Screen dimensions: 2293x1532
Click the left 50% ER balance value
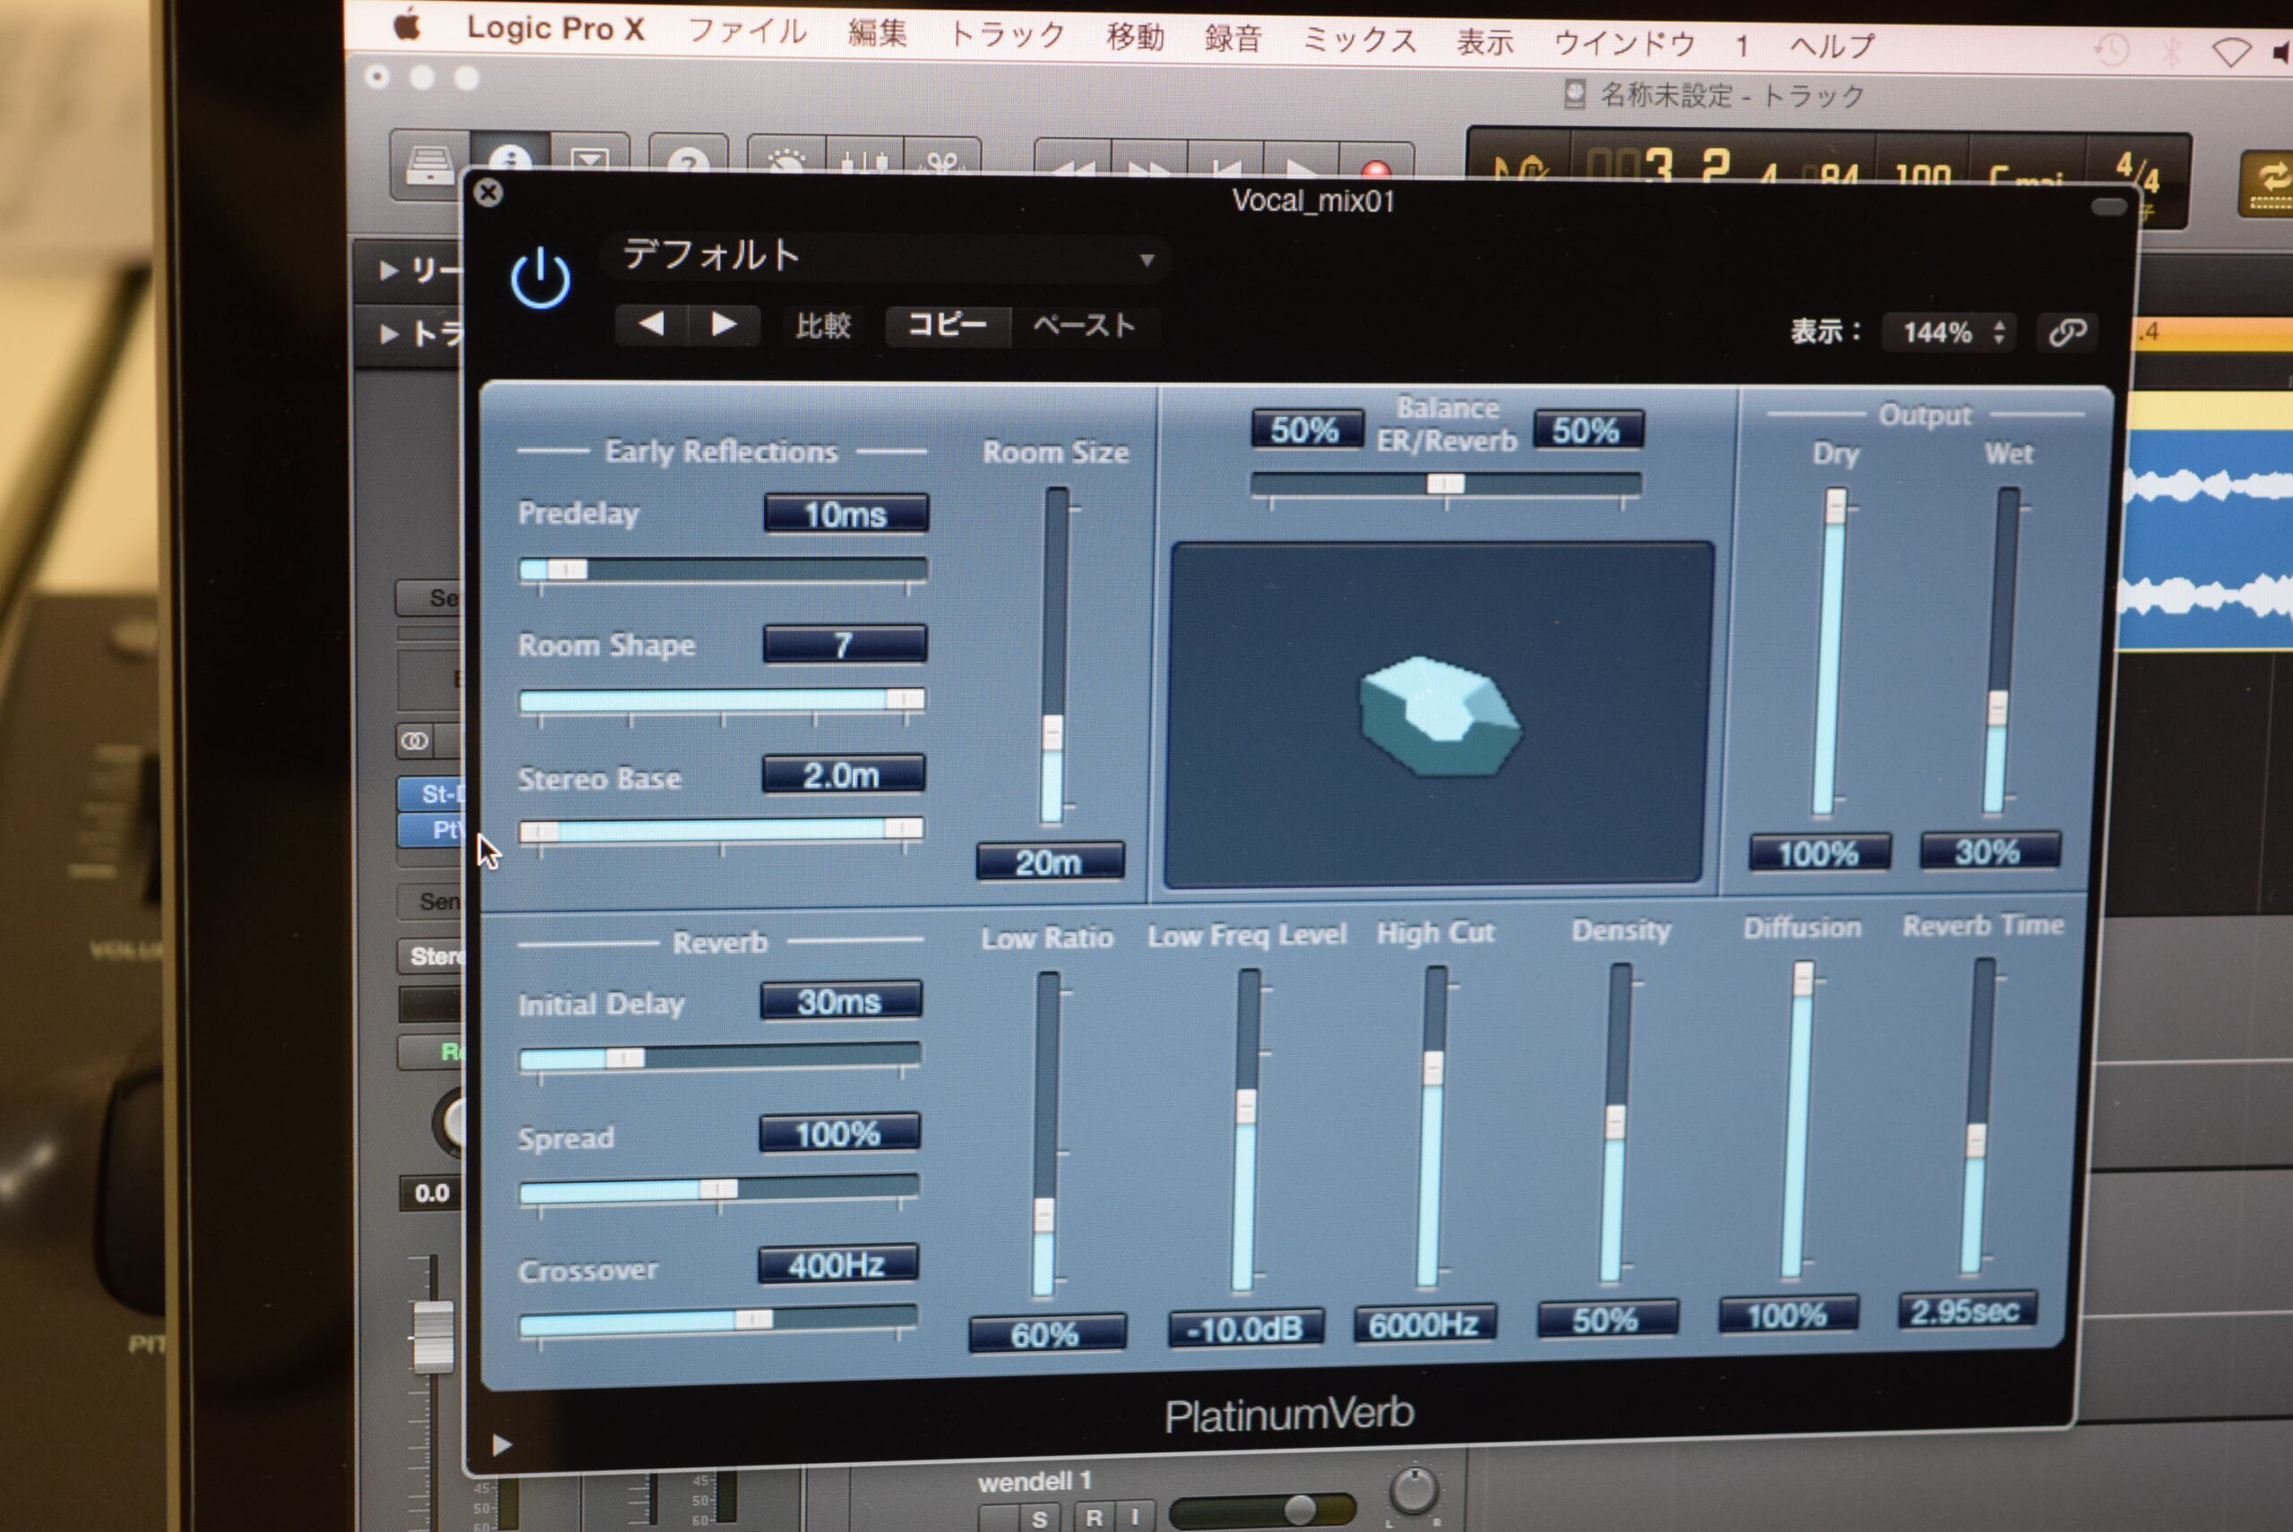coord(1306,430)
